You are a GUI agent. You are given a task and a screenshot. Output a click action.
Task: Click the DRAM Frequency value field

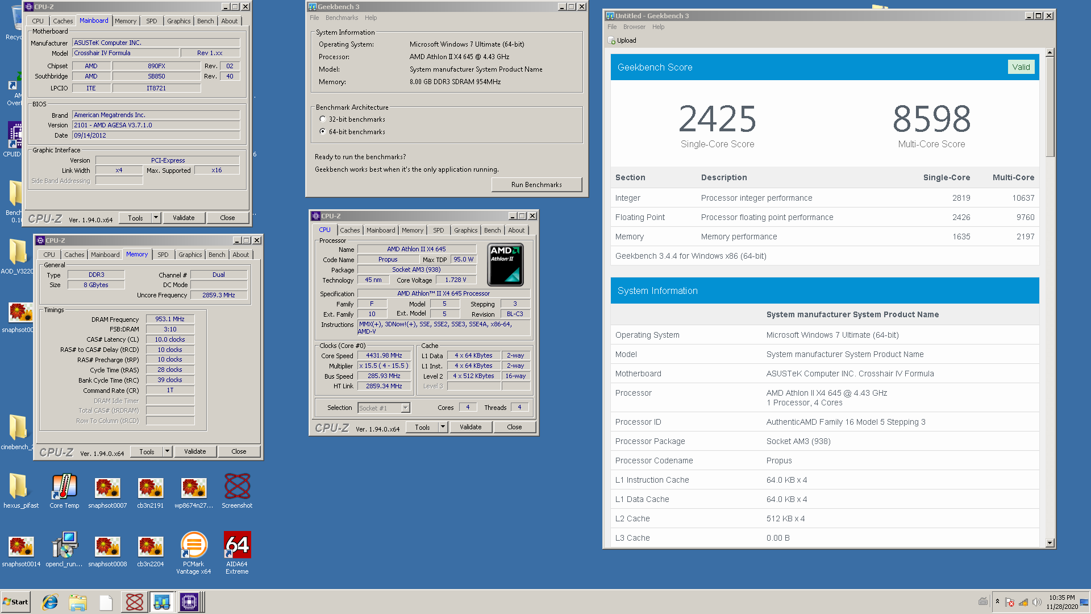coord(170,319)
